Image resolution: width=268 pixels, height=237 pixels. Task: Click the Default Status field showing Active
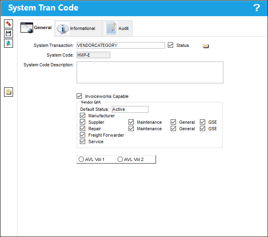130,109
